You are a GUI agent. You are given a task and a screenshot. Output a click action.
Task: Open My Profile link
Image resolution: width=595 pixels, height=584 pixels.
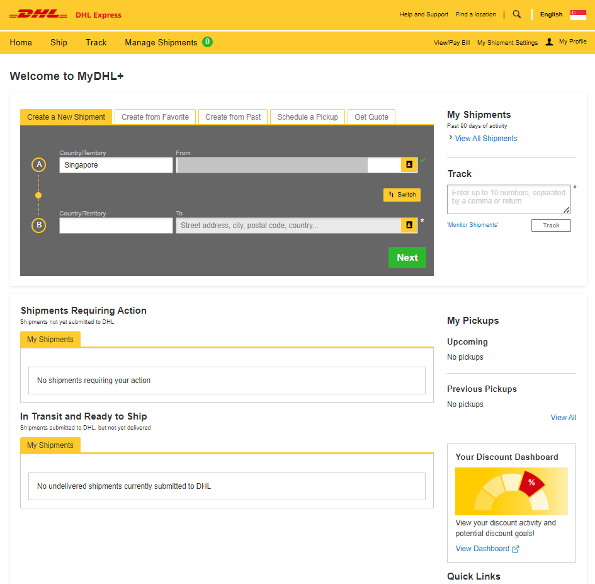coord(572,42)
